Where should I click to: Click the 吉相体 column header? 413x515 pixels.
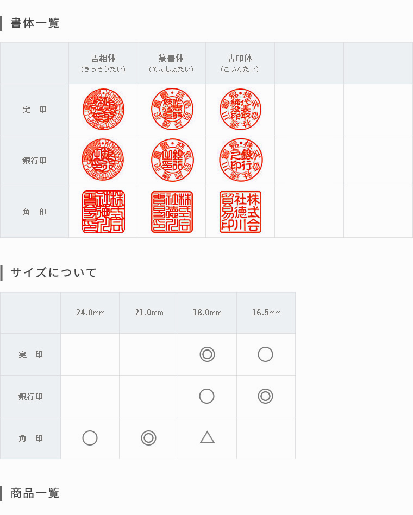(x=103, y=63)
